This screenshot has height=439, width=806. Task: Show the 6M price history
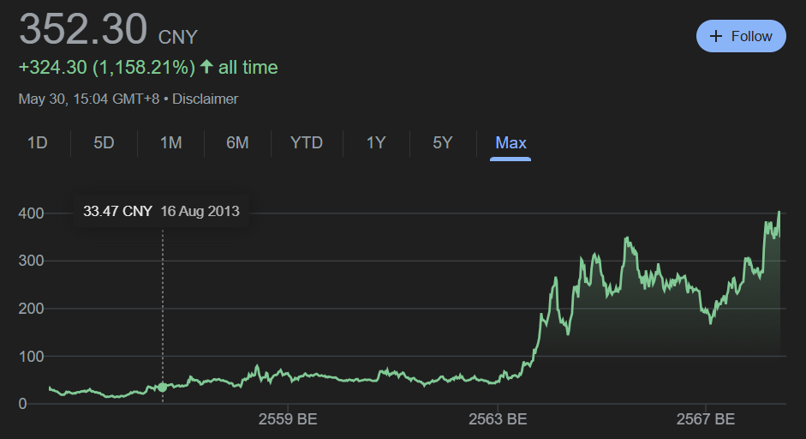tap(237, 142)
